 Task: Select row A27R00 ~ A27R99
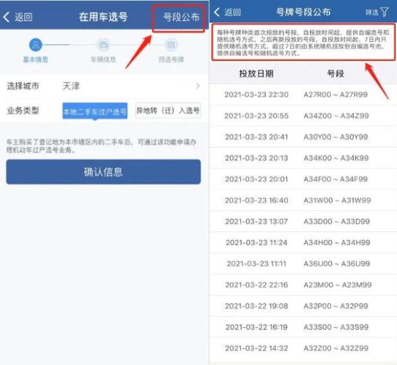tap(303, 95)
